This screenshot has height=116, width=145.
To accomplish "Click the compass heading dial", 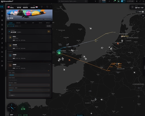I will click(x=12, y=108).
